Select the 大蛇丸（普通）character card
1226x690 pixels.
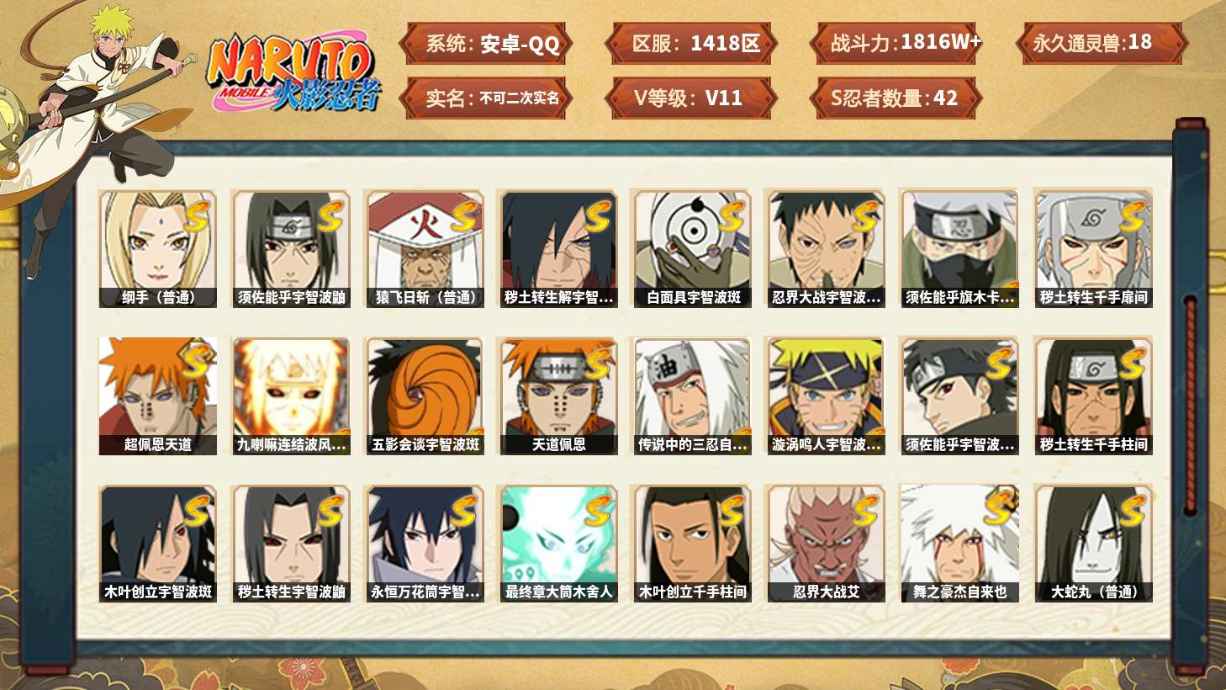[1093, 544]
